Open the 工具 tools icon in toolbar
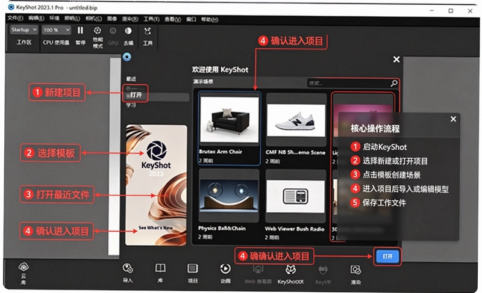482x293 pixels. coord(148,31)
